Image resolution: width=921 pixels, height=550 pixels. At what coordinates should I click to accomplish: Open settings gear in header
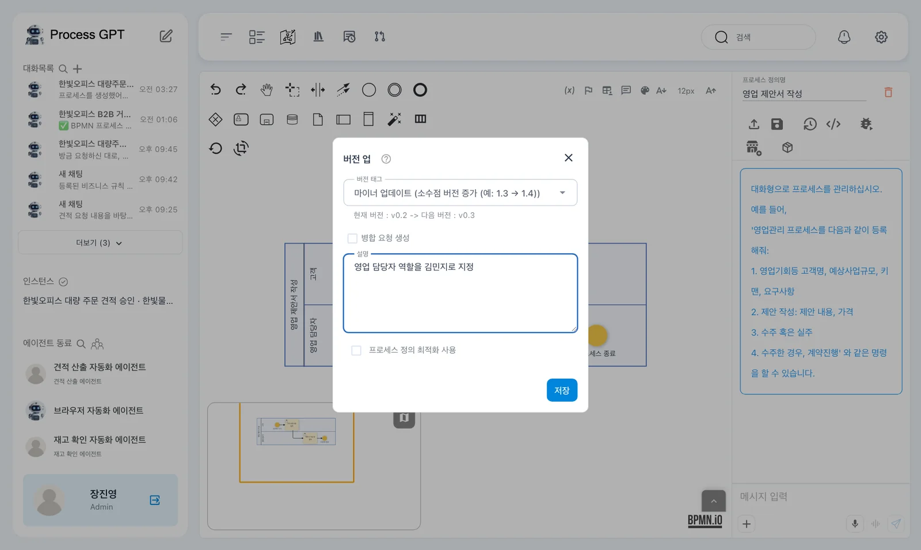(x=881, y=37)
